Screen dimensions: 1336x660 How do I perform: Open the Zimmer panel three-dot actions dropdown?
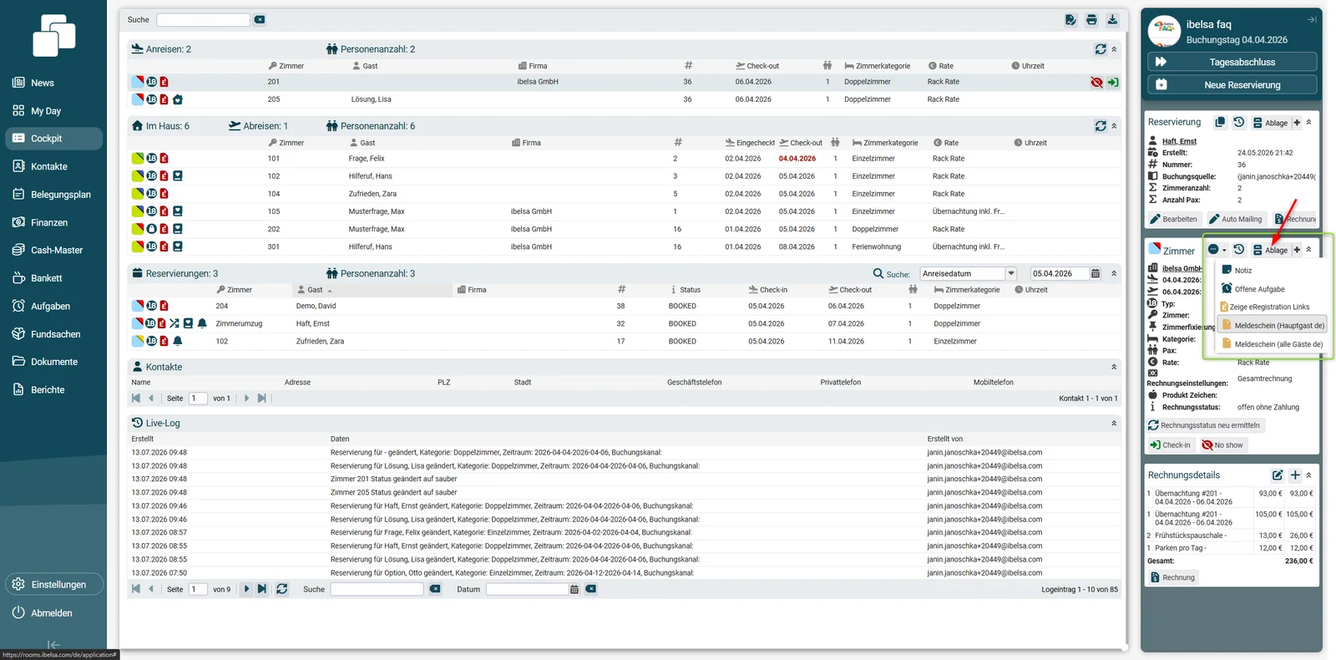(1217, 250)
